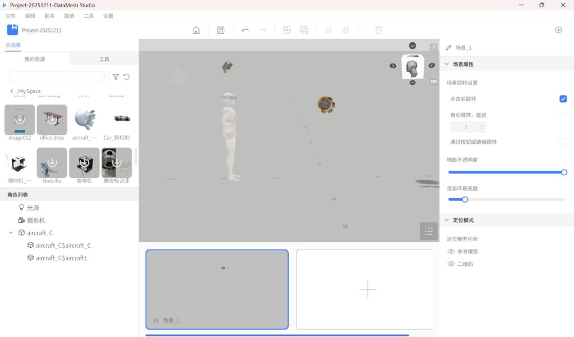Collapse the 场景属性 section
Image resolution: width=574 pixels, height=337 pixels.
pos(447,64)
